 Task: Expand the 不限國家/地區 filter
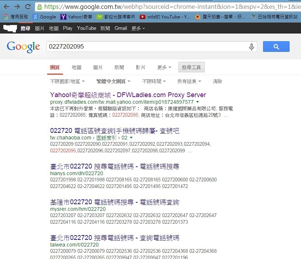click(x=67, y=81)
